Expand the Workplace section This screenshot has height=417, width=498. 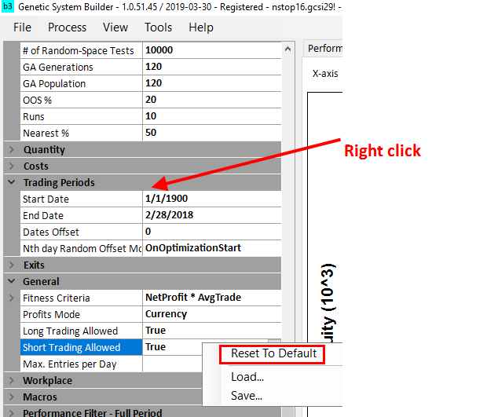pos(12,381)
